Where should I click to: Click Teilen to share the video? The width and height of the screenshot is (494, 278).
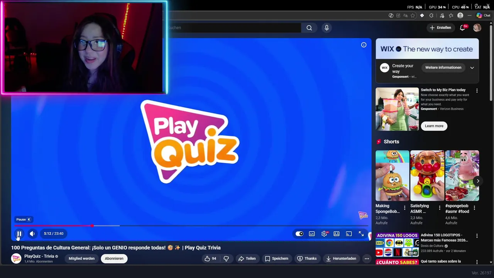tap(247, 259)
